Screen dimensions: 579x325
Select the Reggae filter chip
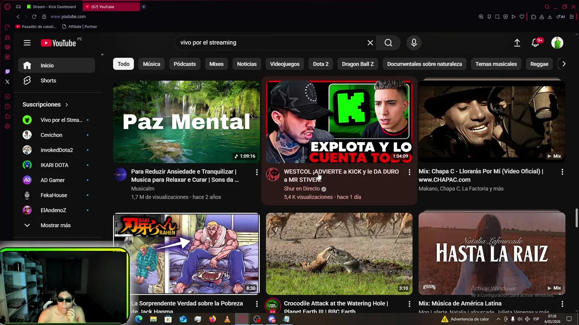[539, 64]
